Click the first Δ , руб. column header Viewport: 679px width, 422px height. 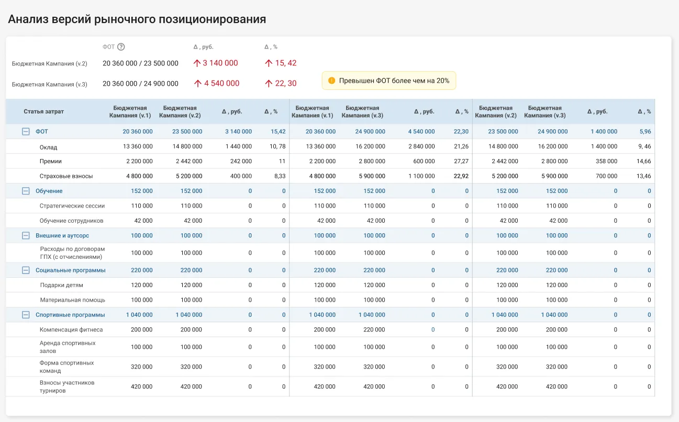pyautogui.click(x=232, y=111)
